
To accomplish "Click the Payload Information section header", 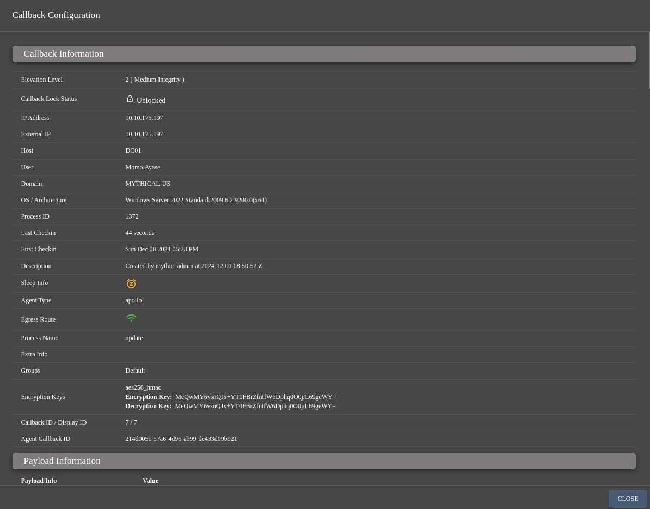I will pyautogui.click(x=324, y=461).
